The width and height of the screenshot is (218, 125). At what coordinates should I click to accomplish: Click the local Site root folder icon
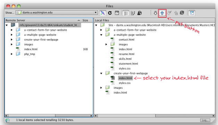click(x=102, y=25)
